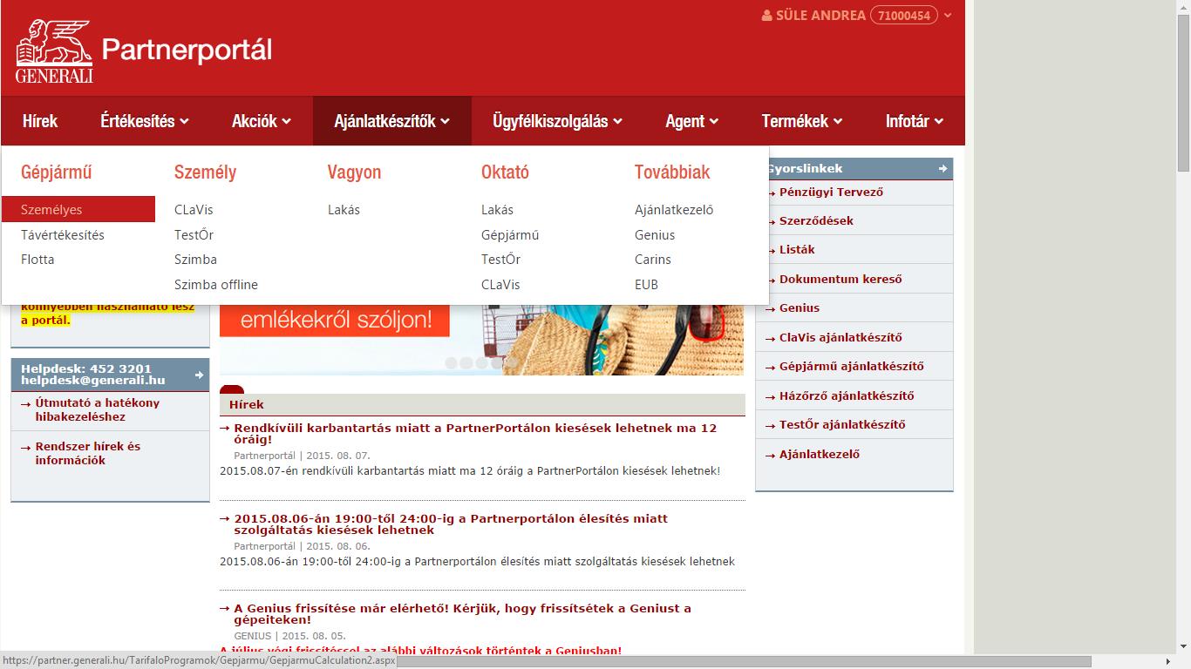
Task: Click the vertical scrollbar up arrow
Action: (x=1183, y=8)
